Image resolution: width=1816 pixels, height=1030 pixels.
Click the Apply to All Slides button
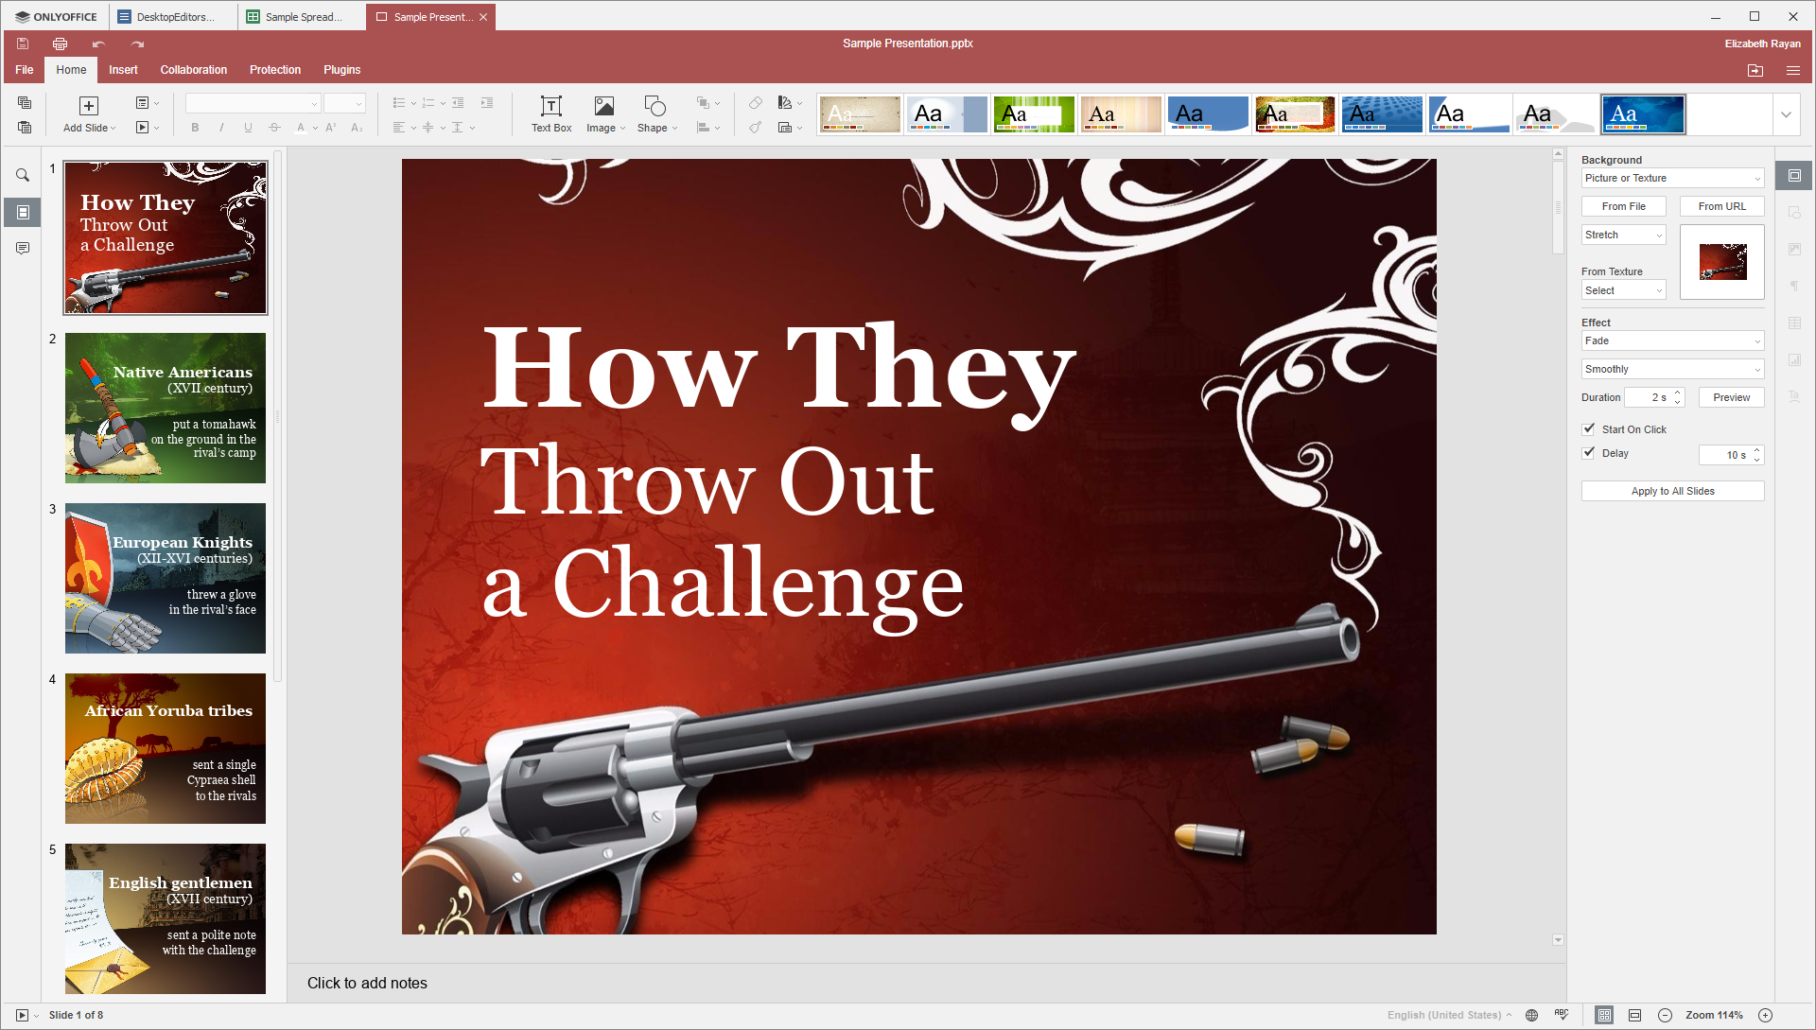click(x=1672, y=491)
